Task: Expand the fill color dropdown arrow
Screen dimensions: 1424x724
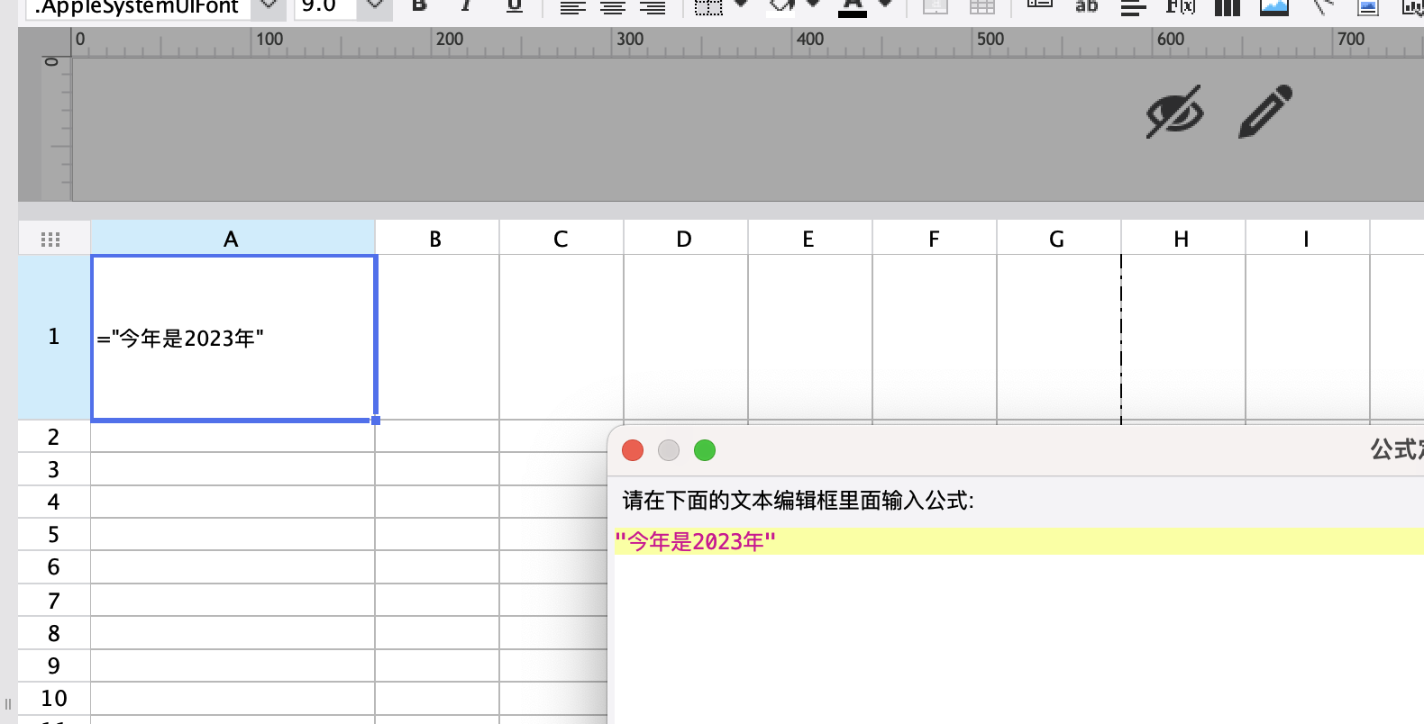Action: point(813,4)
